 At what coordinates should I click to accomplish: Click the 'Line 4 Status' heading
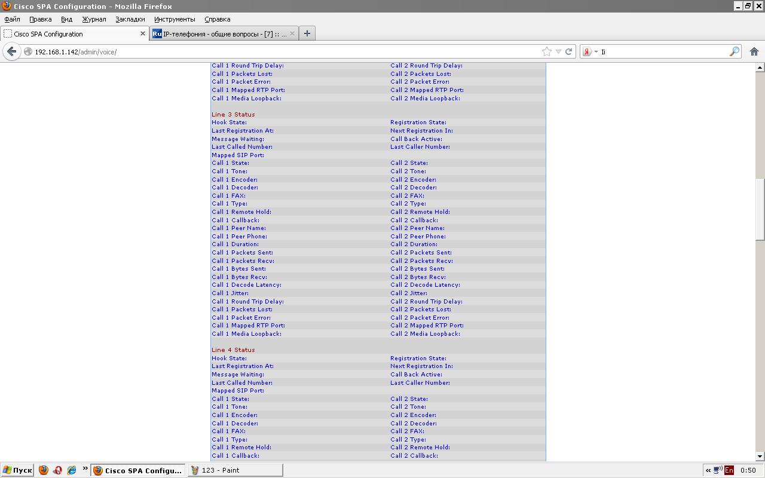pos(233,350)
